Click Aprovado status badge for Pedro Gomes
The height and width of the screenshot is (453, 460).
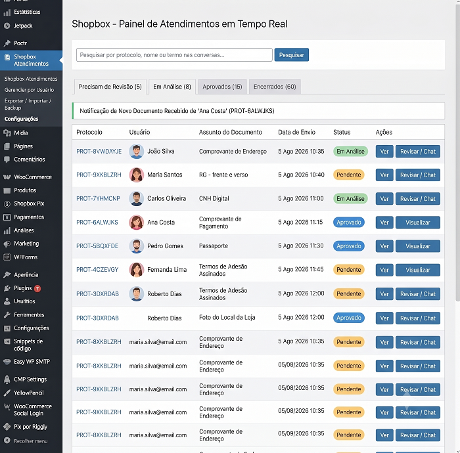349,246
